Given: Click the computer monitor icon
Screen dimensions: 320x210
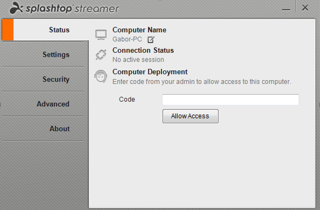Looking at the screenshot, I should pos(100,35).
